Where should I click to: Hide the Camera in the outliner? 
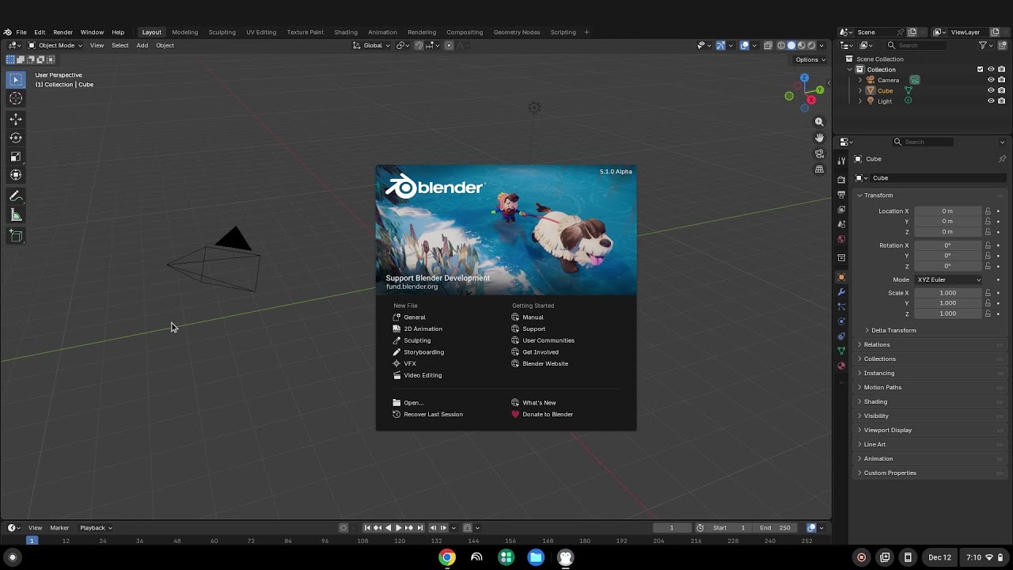(991, 80)
